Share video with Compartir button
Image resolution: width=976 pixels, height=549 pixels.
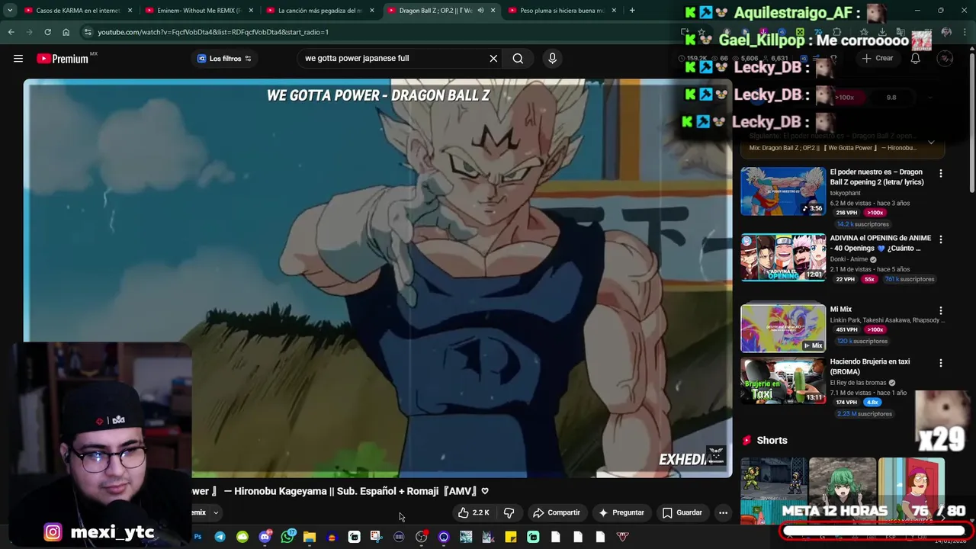pyautogui.click(x=557, y=513)
